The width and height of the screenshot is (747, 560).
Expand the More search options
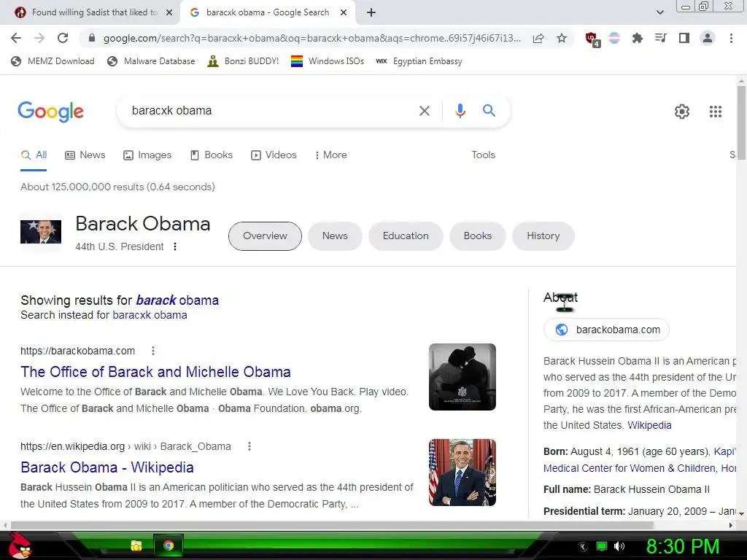click(x=330, y=155)
